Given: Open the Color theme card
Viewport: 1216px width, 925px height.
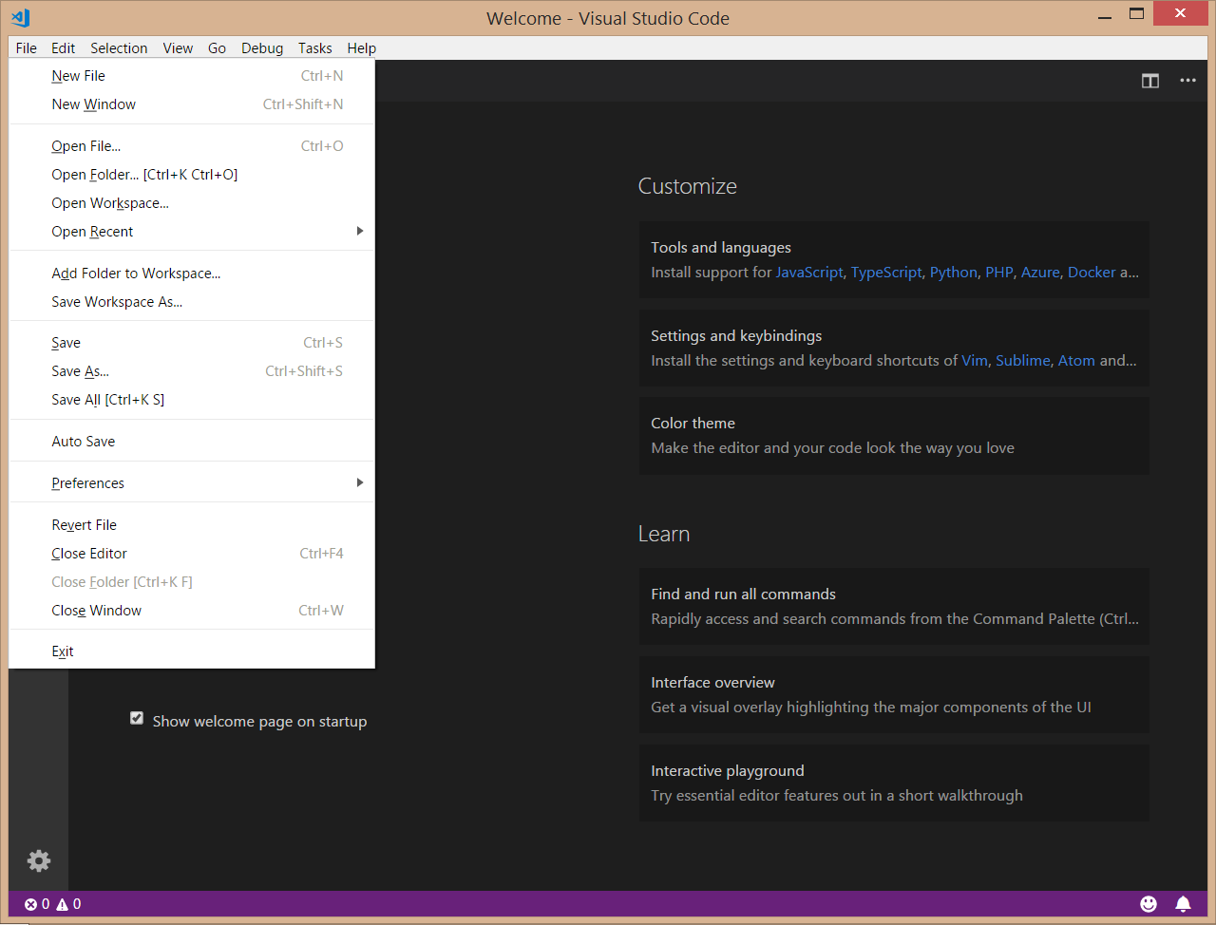Looking at the screenshot, I should [x=894, y=436].
